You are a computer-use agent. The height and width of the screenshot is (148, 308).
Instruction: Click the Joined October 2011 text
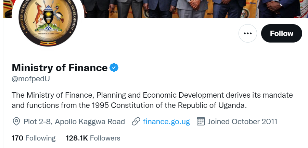click(x=242, y=121)
